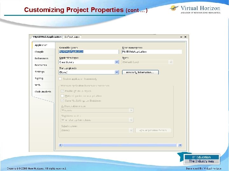Toggle Enable XP visual styles checkbox
This screenshot has width=229, height=171.
62,91
